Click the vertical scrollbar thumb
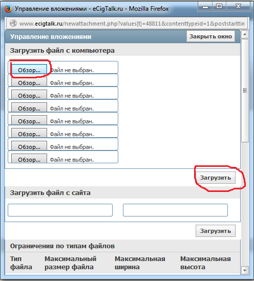 245,91
